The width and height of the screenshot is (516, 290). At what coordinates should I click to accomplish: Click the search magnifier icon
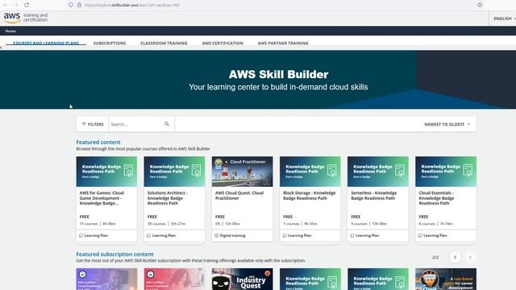(167, 124)
